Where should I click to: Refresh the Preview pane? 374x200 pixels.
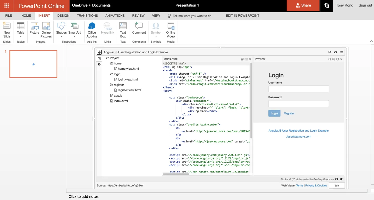tap(338, 59)
